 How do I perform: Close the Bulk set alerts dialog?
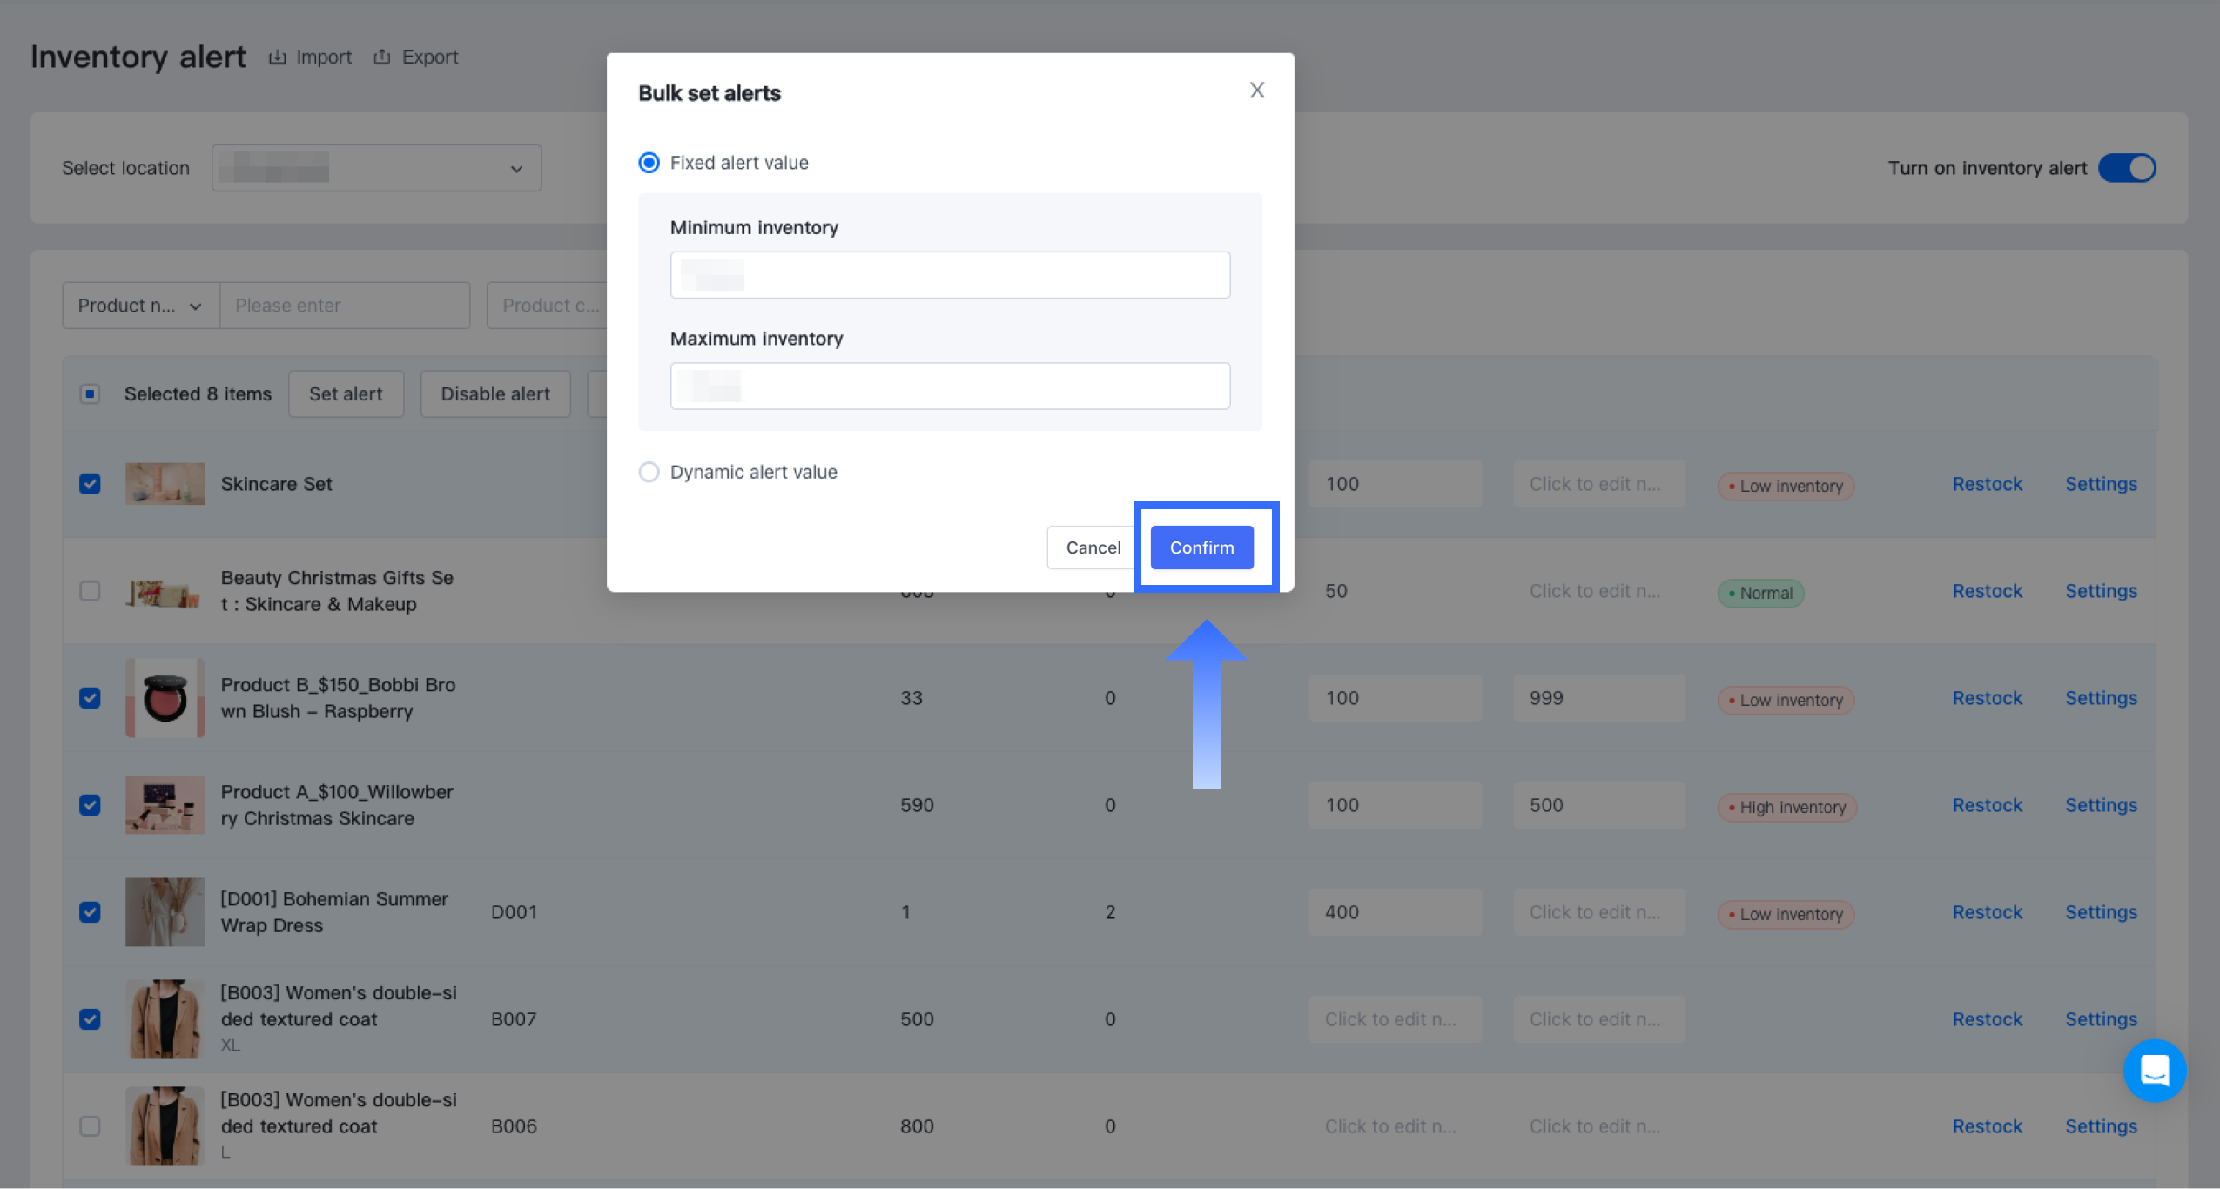point(1256,91)
